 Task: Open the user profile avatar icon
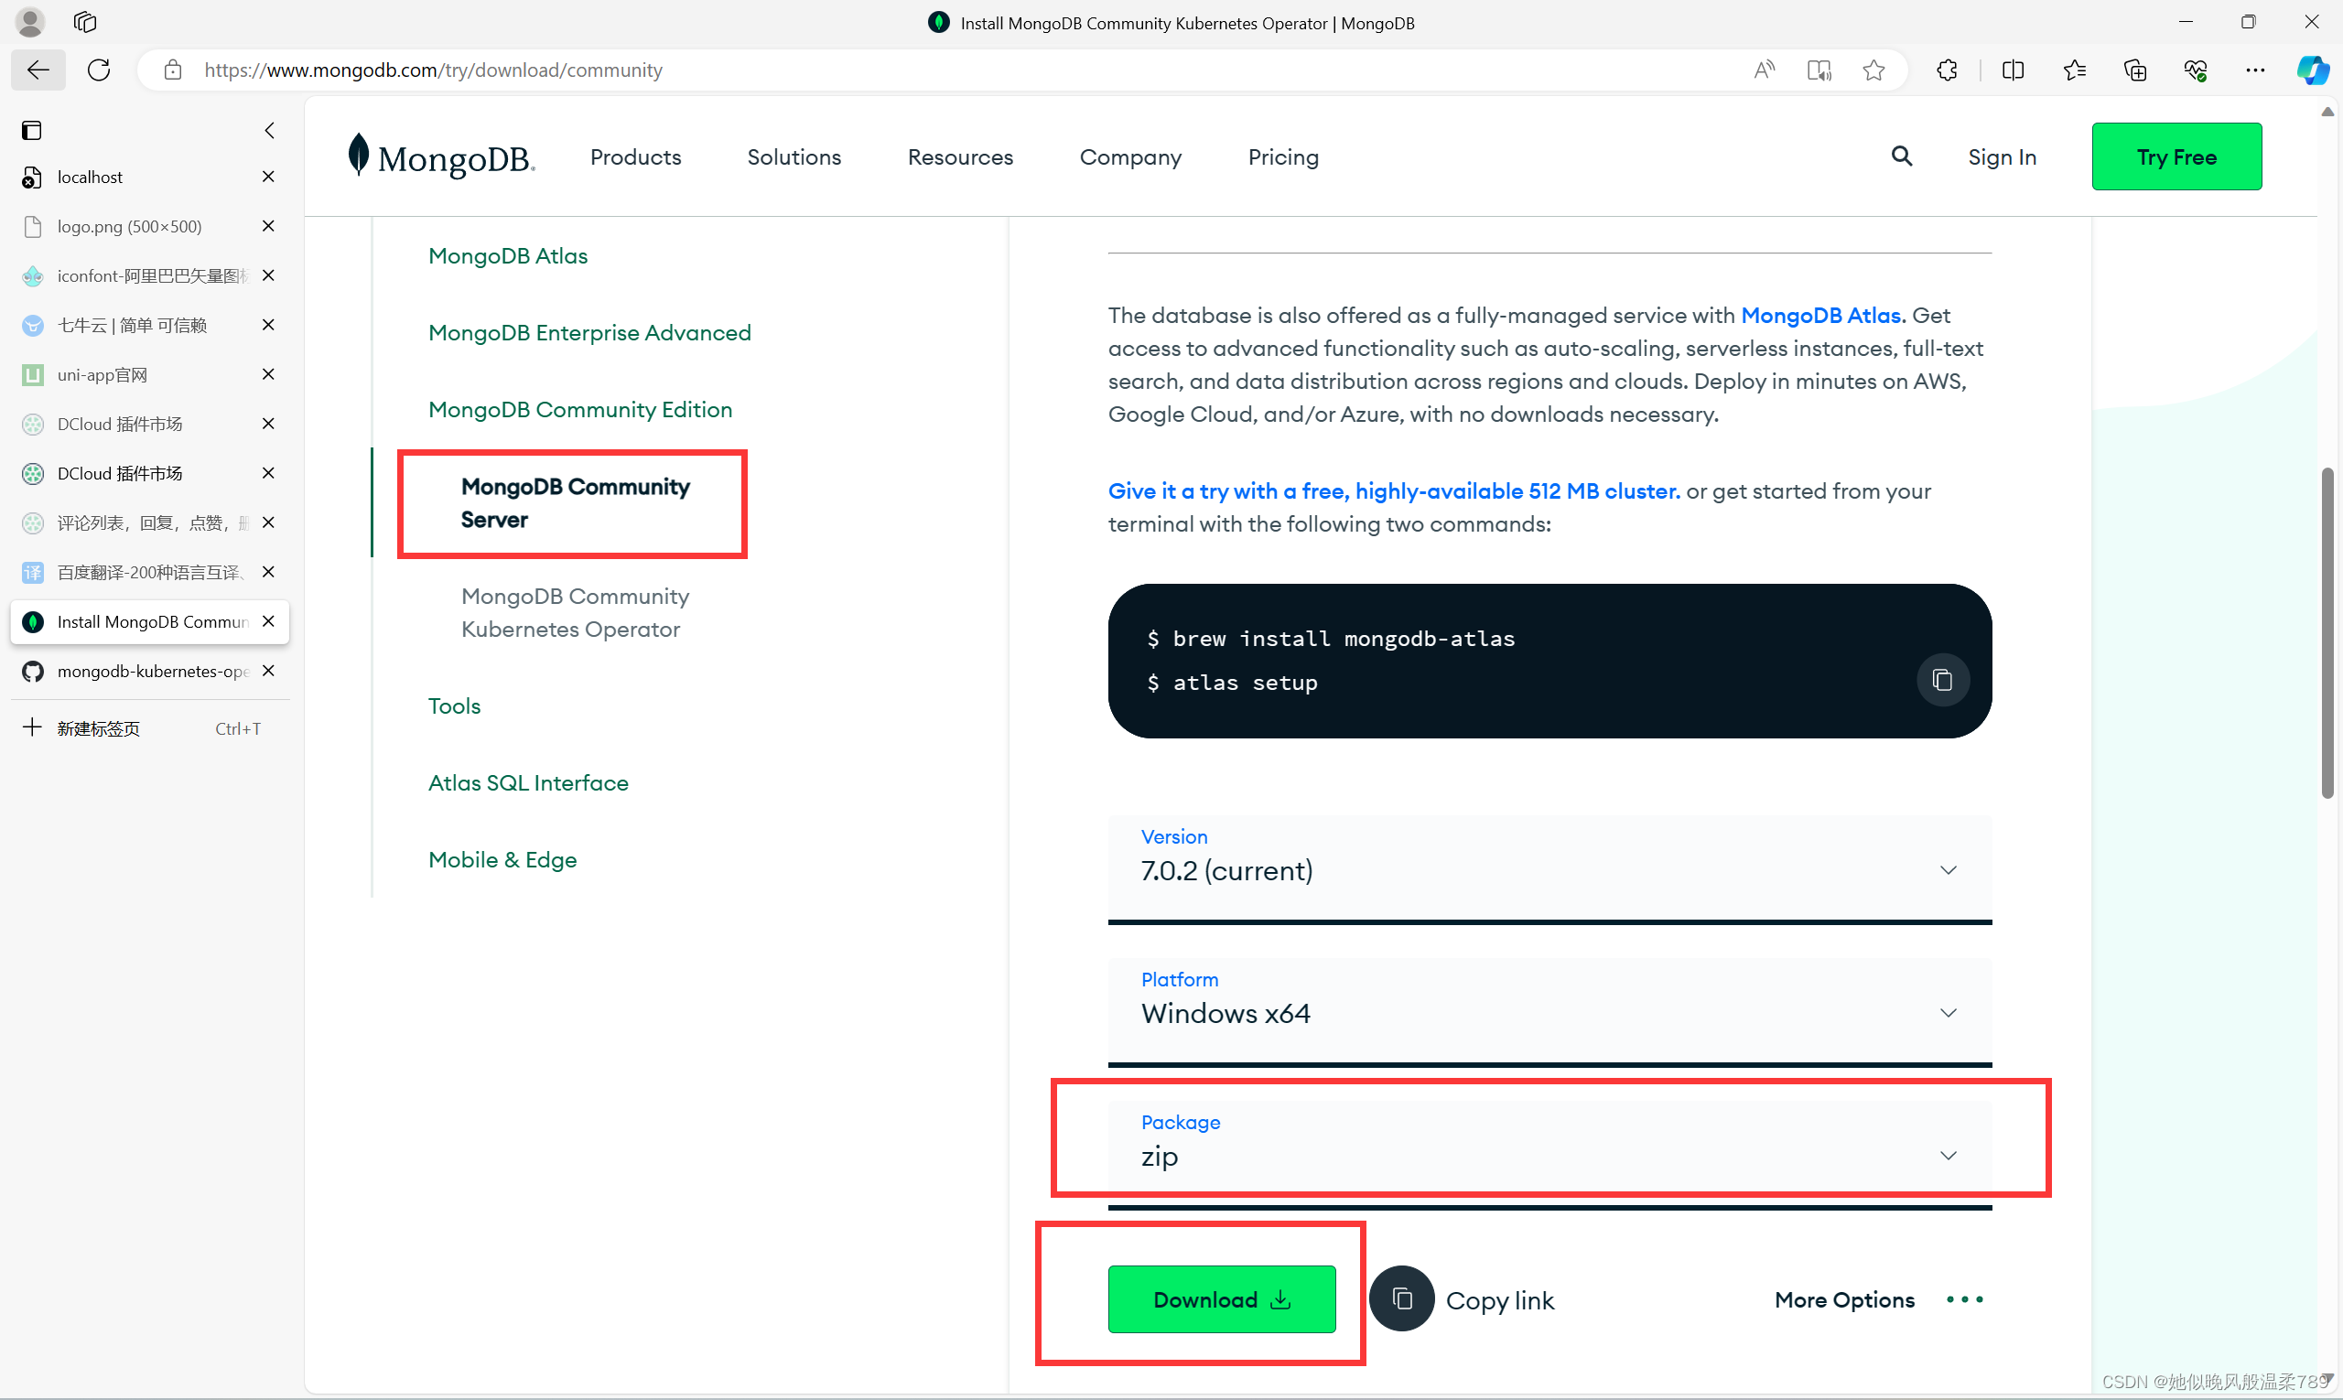30,22
